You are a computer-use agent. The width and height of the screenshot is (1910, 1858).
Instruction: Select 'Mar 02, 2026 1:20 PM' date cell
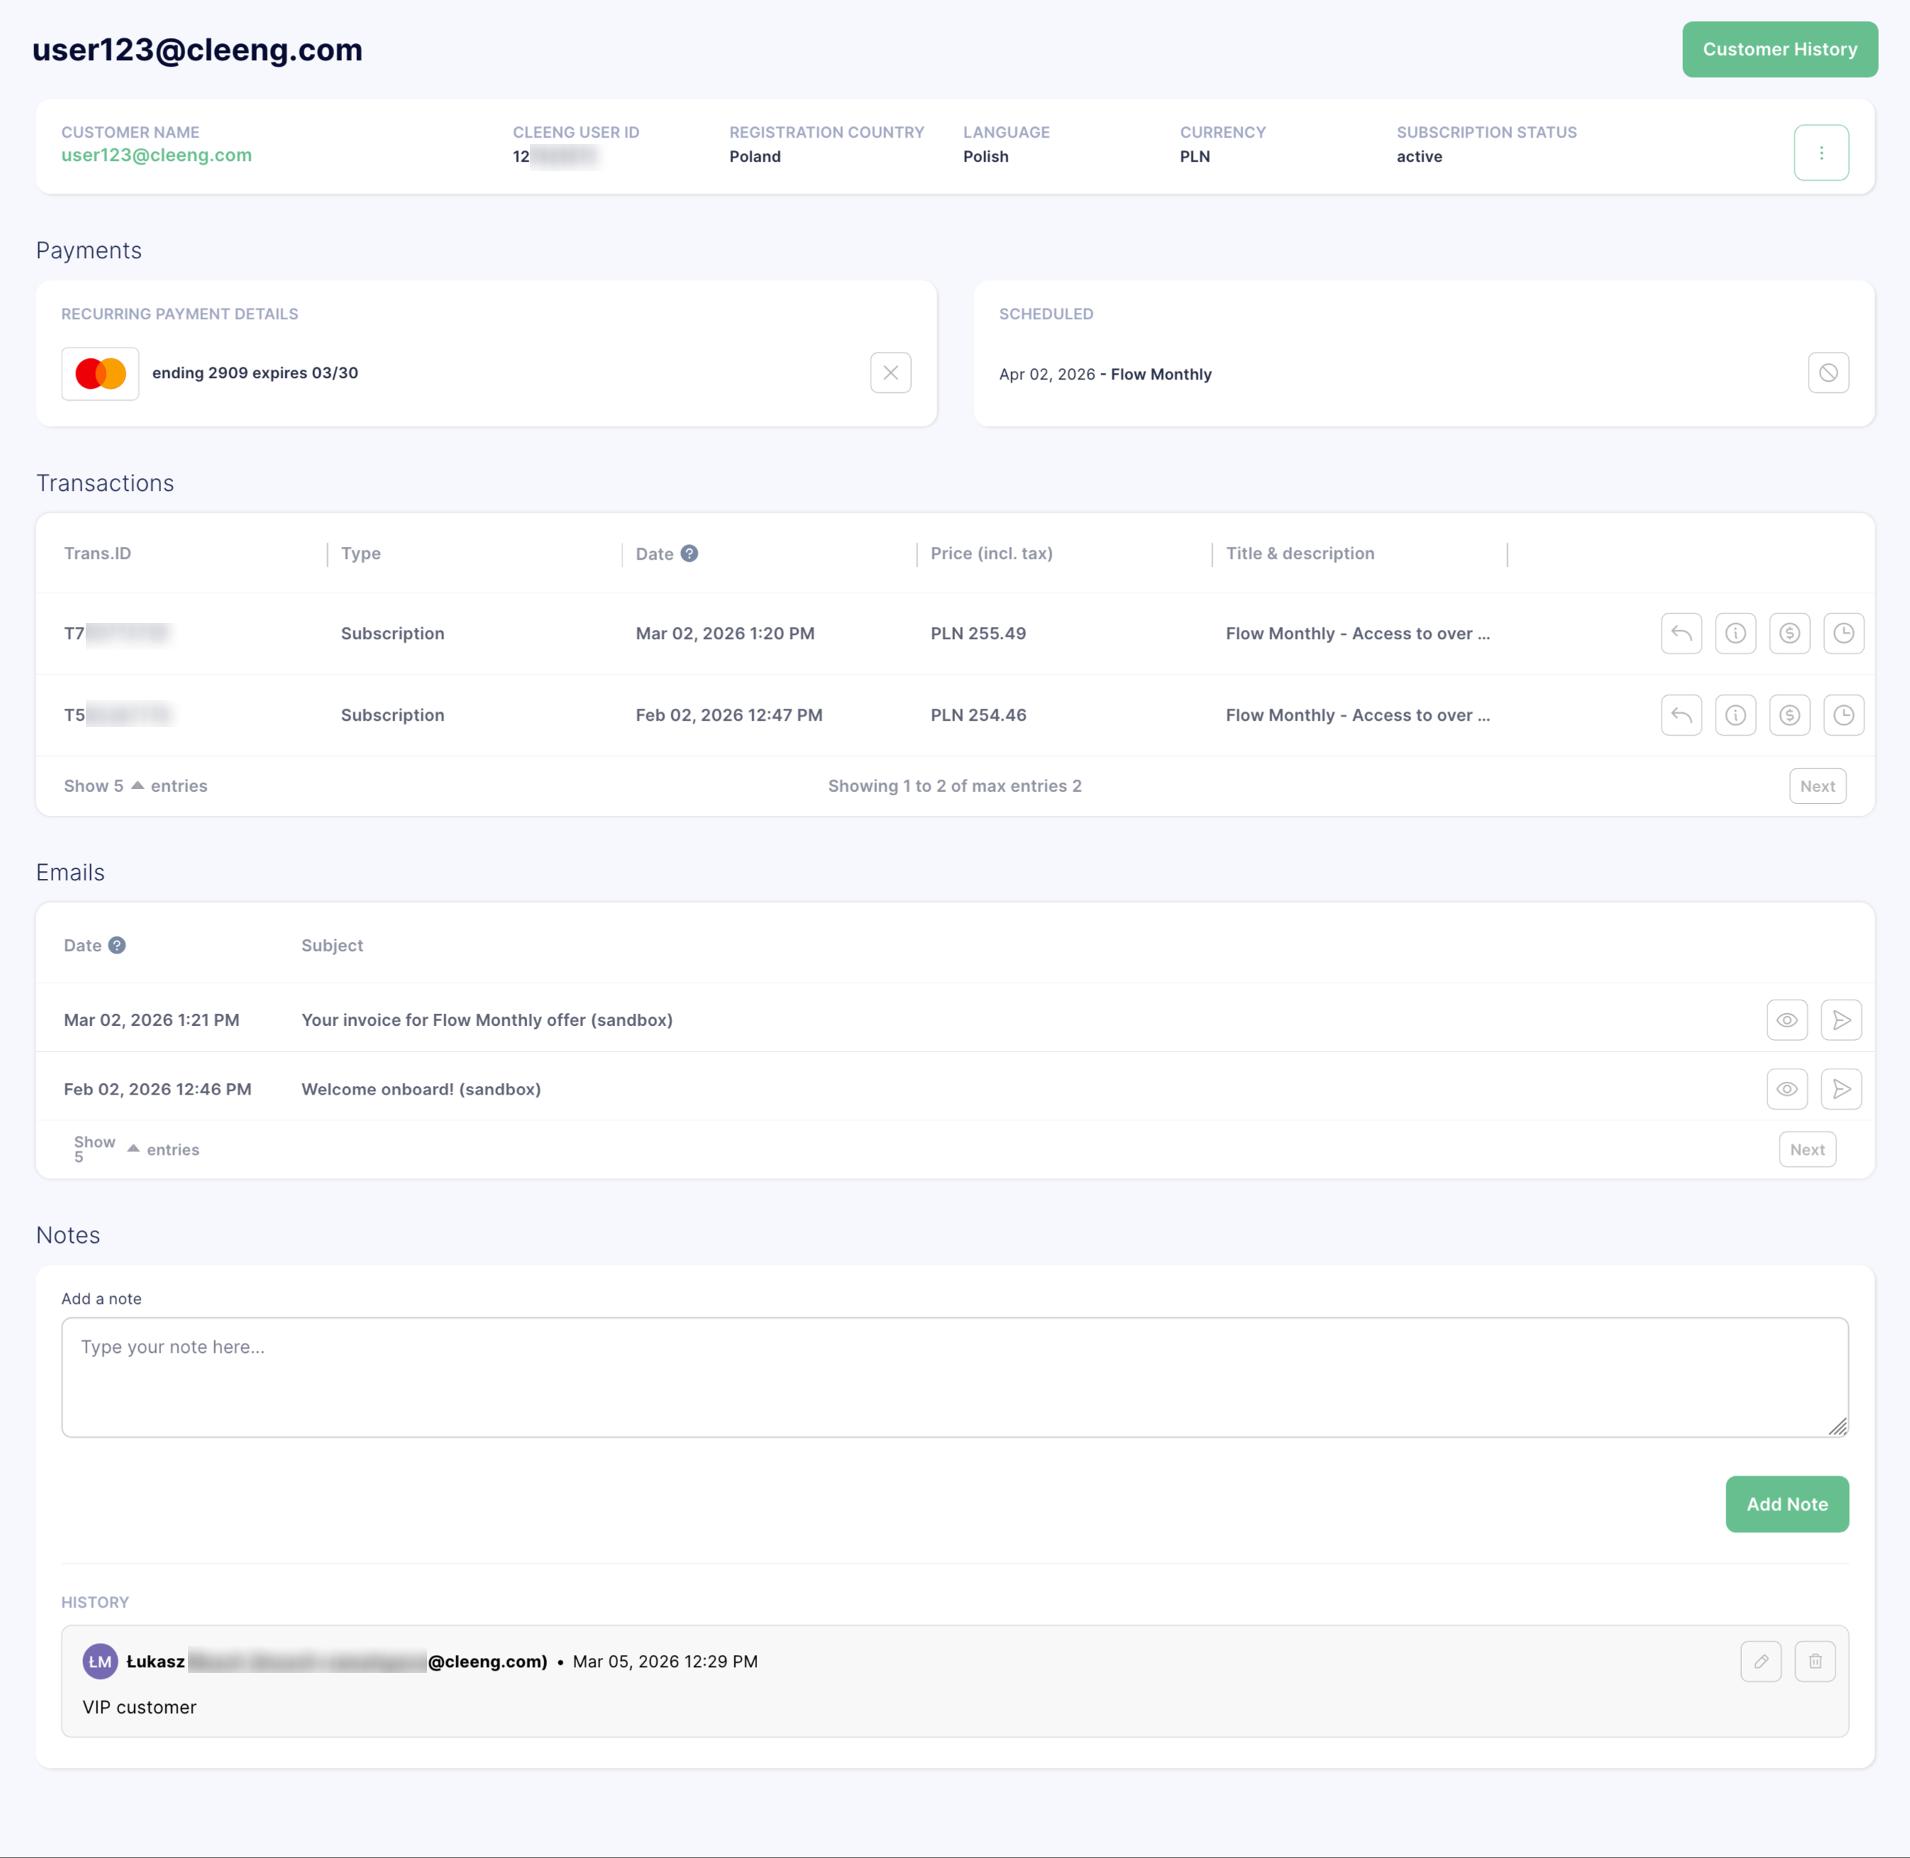(725, 634)
